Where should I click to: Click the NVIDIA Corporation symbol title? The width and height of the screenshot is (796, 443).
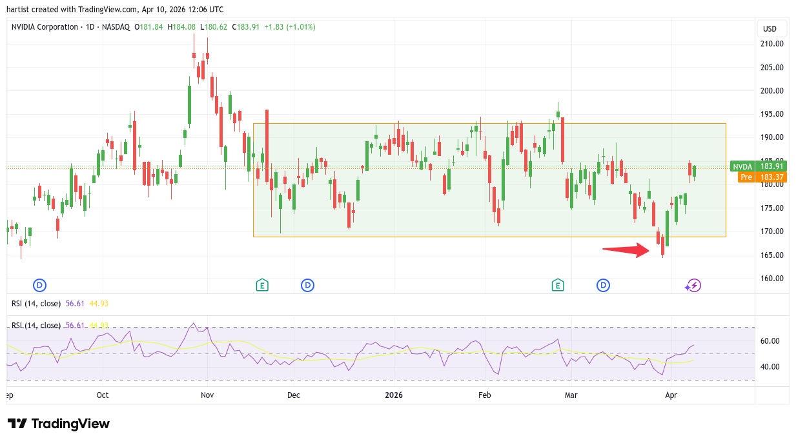tap(44, 27)
